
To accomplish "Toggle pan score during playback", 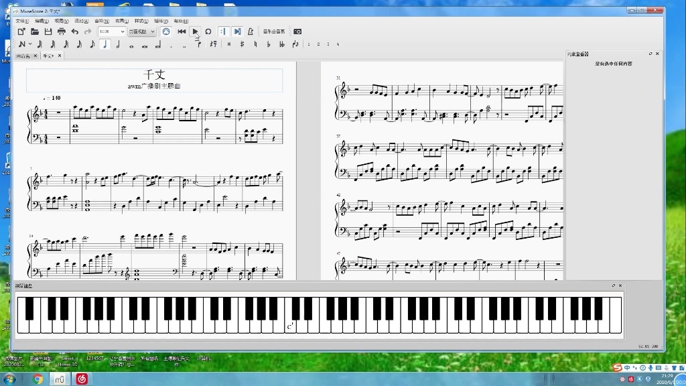I will 236,31.
